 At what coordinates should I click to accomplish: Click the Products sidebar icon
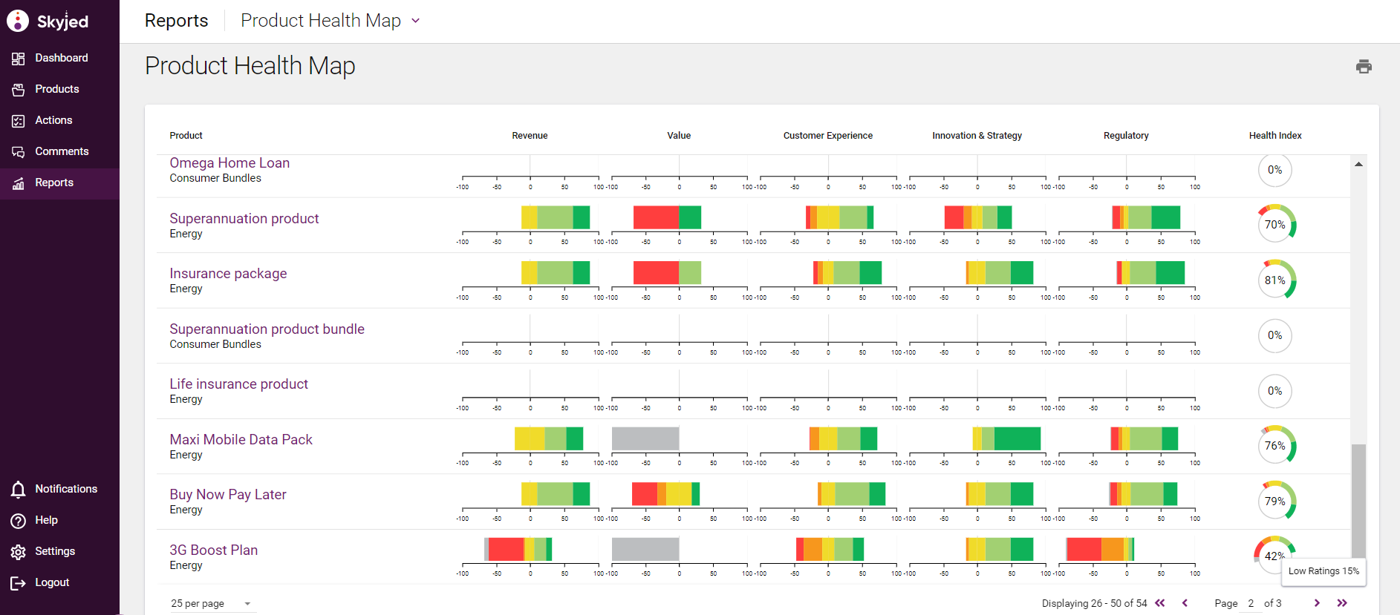[19, 90]
